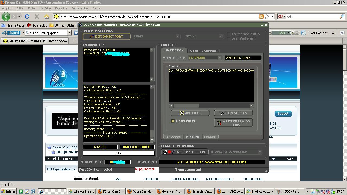Open the Histórico menu

[45, 8]
